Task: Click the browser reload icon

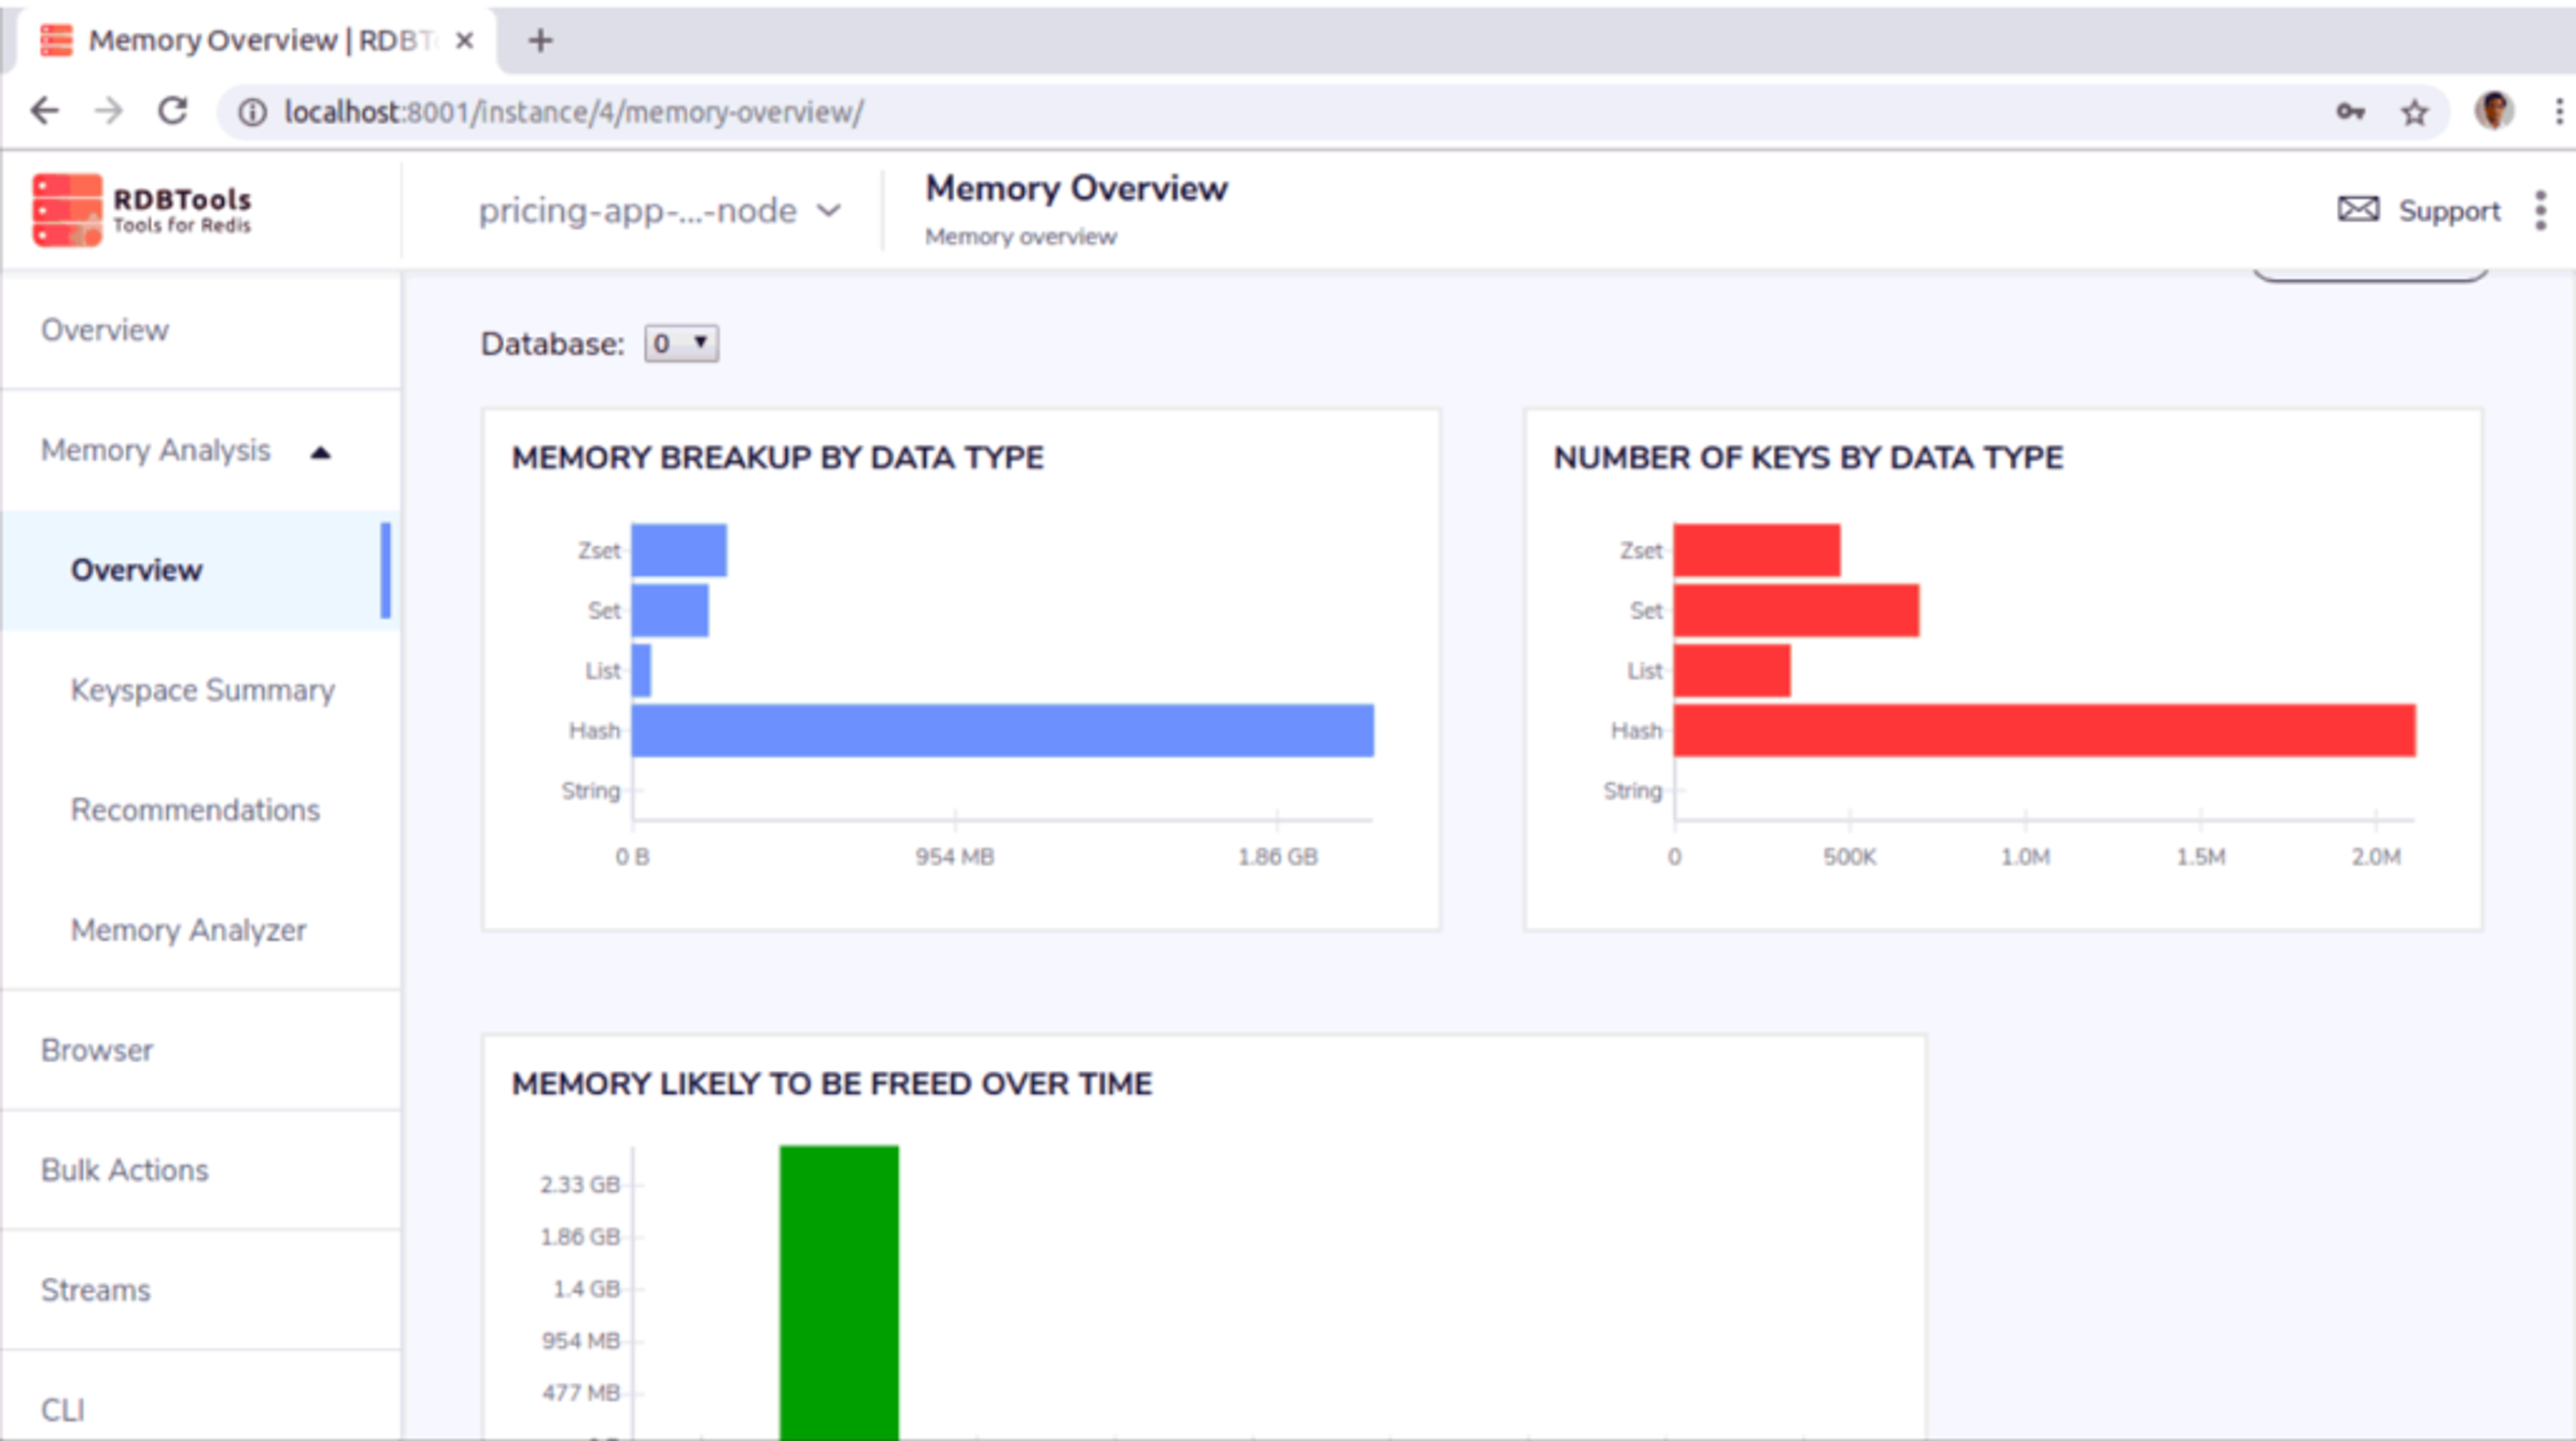Action: tap(173, 111)
